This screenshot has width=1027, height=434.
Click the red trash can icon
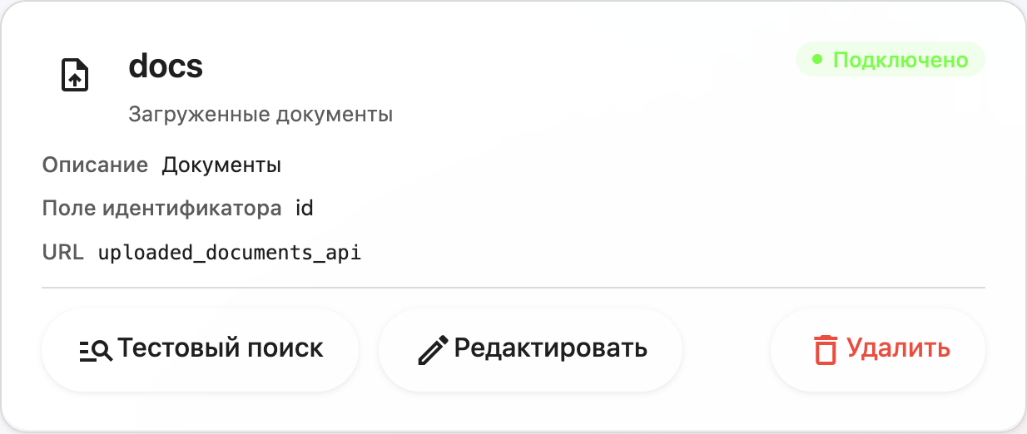point(825,349)
